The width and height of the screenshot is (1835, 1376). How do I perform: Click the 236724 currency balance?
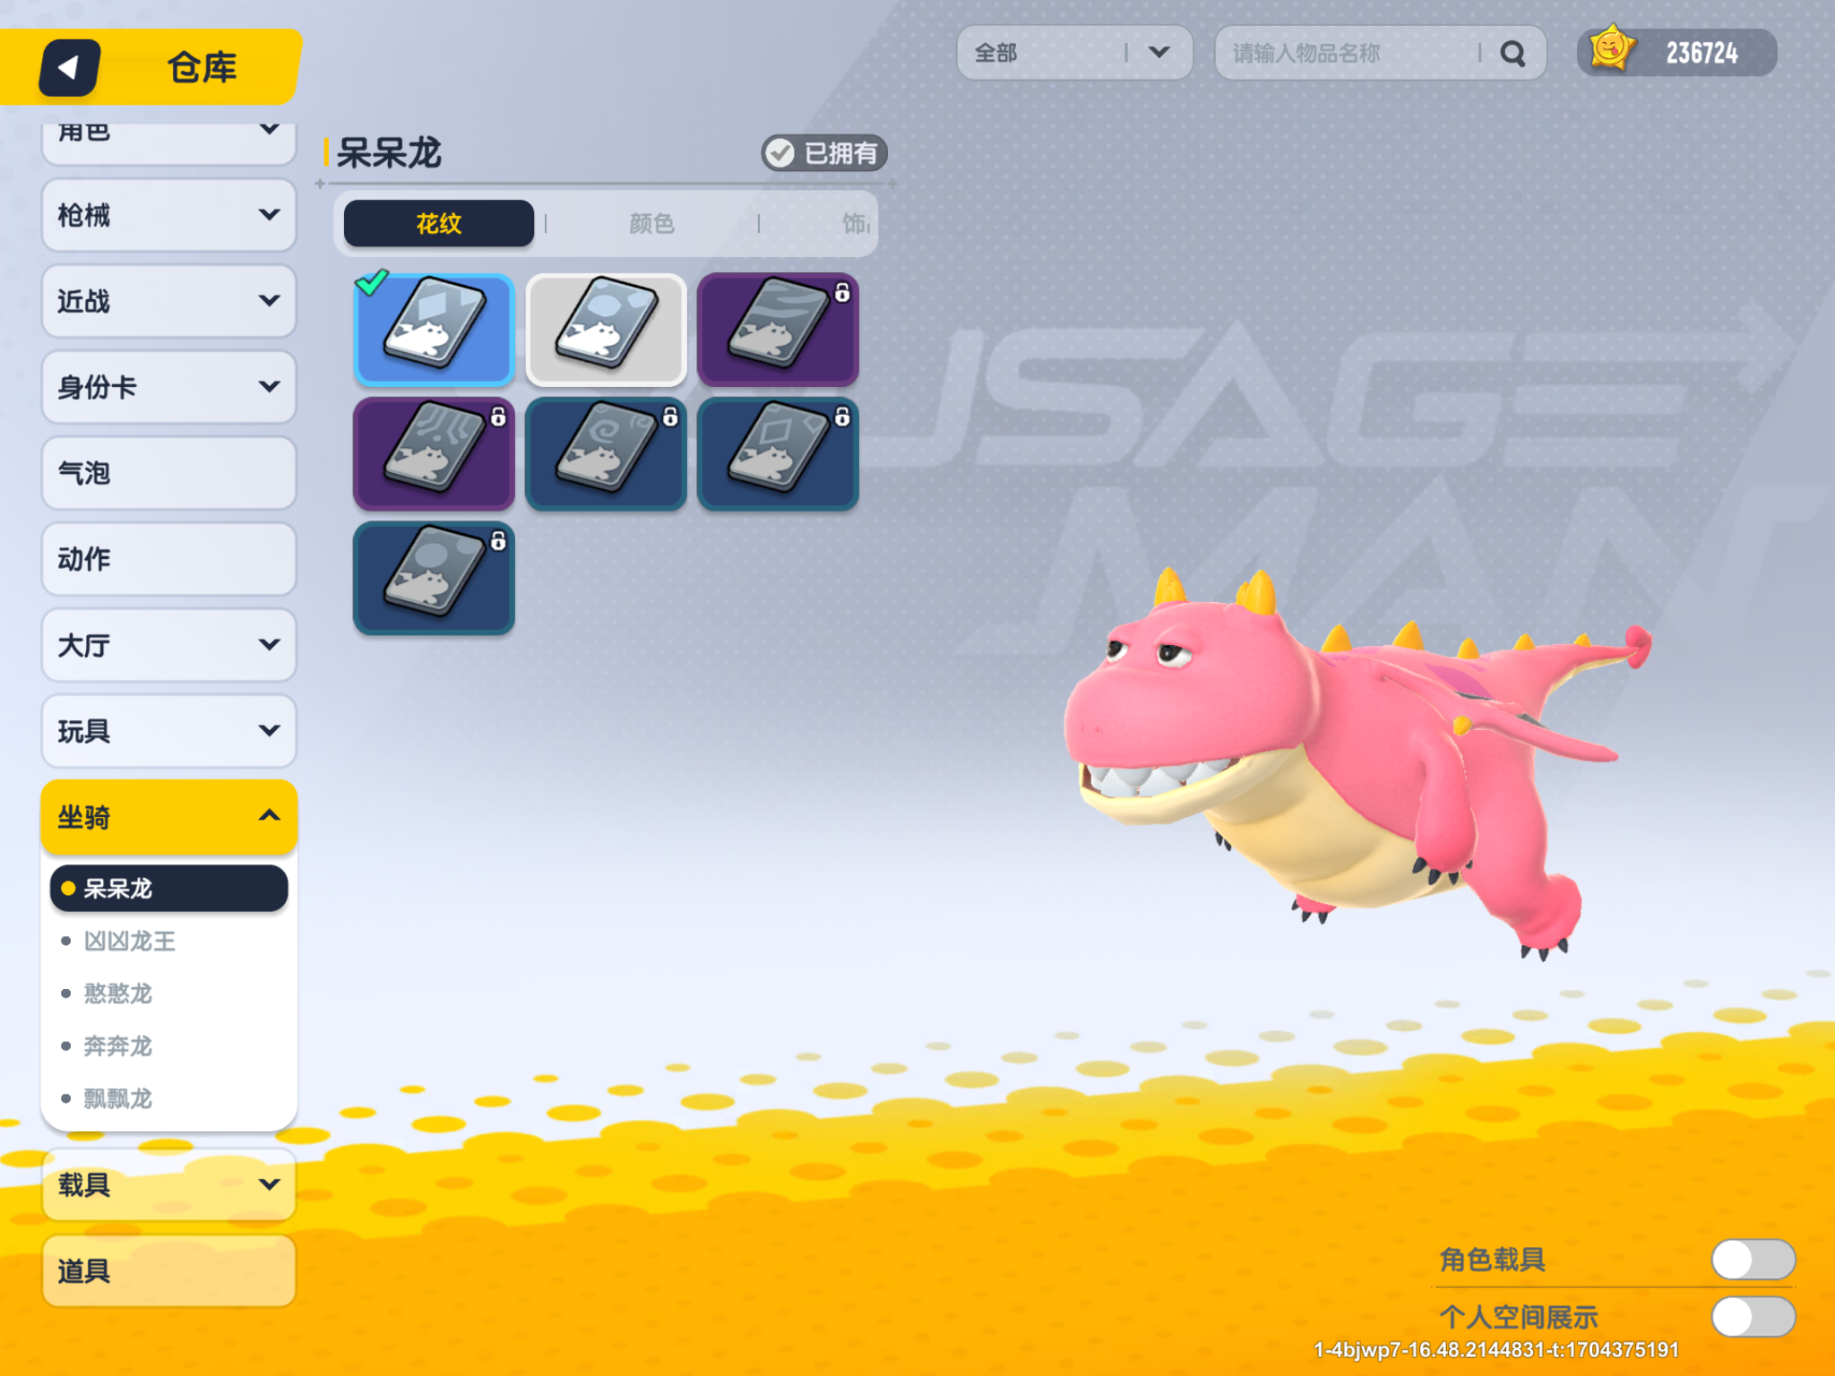click(x=1701, y=54)
